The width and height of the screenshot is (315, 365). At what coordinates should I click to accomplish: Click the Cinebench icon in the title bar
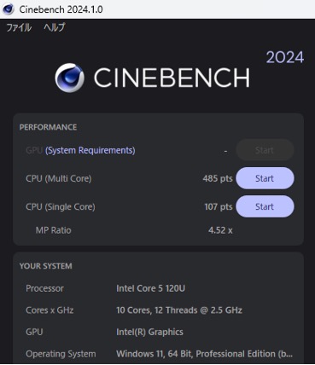pyautogui.click(x=9, y=9)
